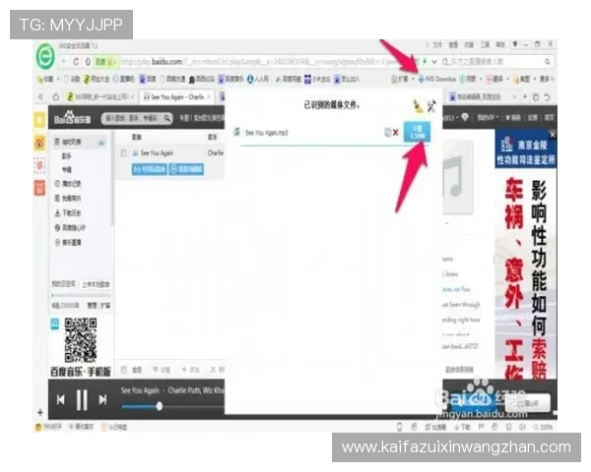Click the yellow sidebar icon at the top left
Viewport: 591px width, 472px height.
(x=40, y=120)
